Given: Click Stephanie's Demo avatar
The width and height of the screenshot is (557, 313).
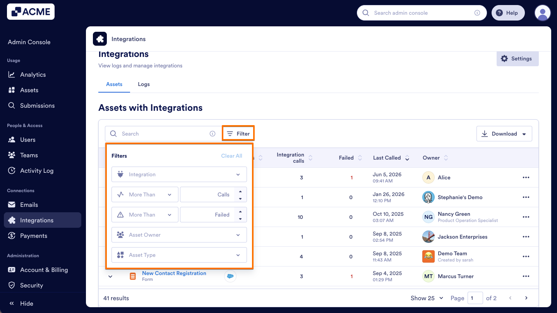Looking at the screenshot, I should pos(428,197).
